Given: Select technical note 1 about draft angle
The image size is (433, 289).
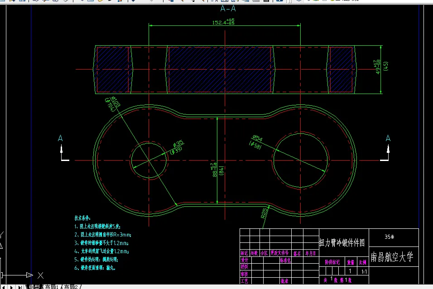Looking at the screenshot, I should coord(97,227).
